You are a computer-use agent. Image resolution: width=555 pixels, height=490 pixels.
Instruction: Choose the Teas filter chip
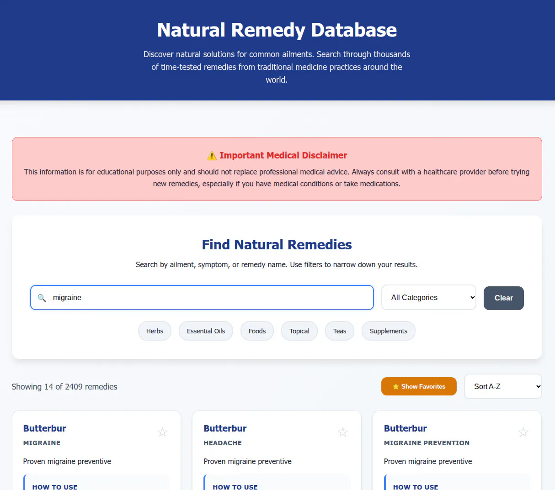[340, 331]
